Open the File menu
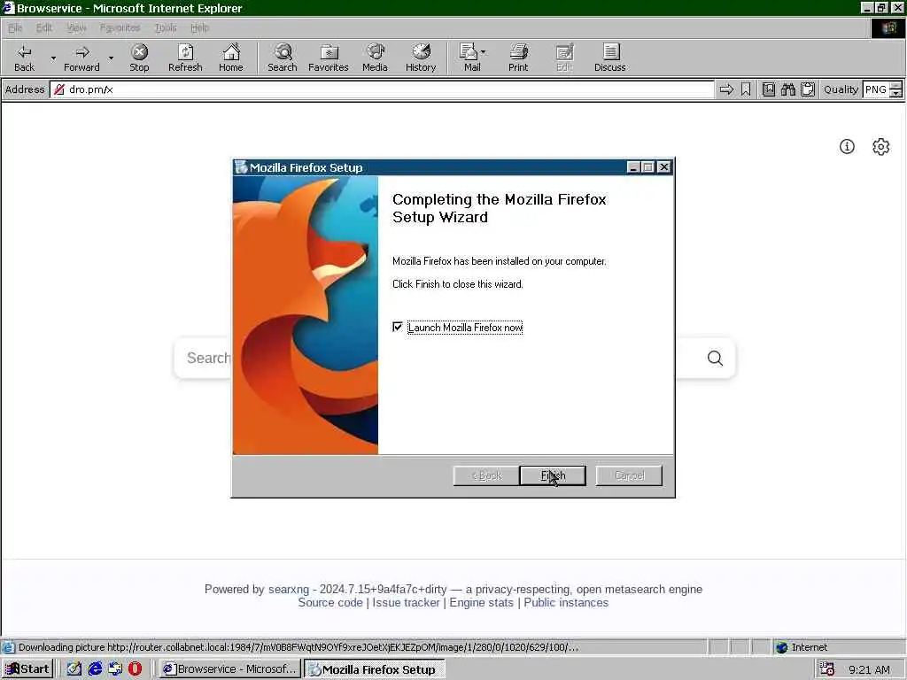The height and width of the screenshot is (680, 907). click(15, 27)
